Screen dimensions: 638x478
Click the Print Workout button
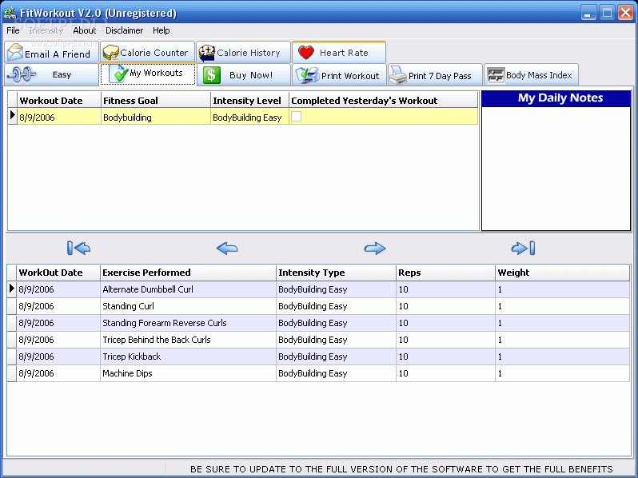339,75
